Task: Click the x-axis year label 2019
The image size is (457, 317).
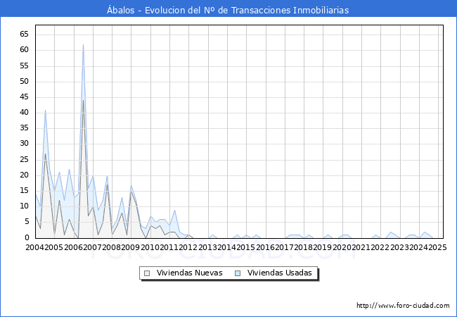Action: pyautogui.click(x=322, y=247)
